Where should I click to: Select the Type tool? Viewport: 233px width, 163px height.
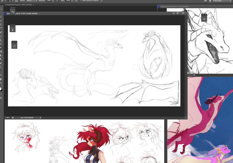1,67
